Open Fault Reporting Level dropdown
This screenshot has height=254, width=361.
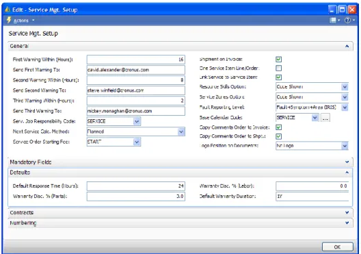pos(345,107)
